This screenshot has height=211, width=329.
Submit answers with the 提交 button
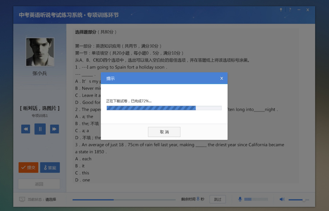28,168
